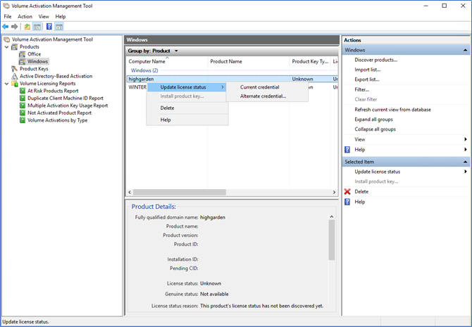472x327 pixels.
Task: Open the Help menu in the menu bar
Action: click(x=61, y=17)
